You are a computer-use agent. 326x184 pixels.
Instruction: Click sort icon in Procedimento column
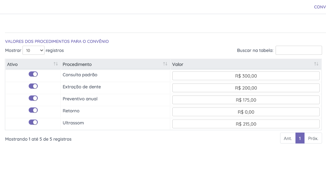click(165, 64)
